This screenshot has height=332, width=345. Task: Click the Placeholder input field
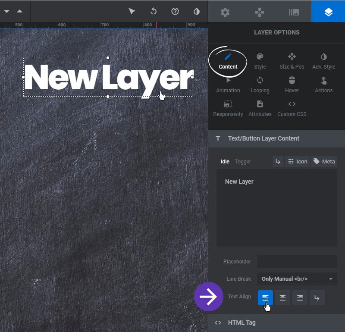(297, 262)
